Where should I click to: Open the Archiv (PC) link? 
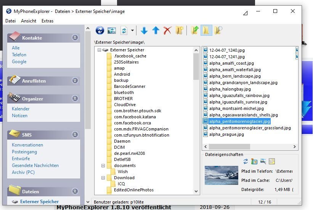[x=23, y=172]
